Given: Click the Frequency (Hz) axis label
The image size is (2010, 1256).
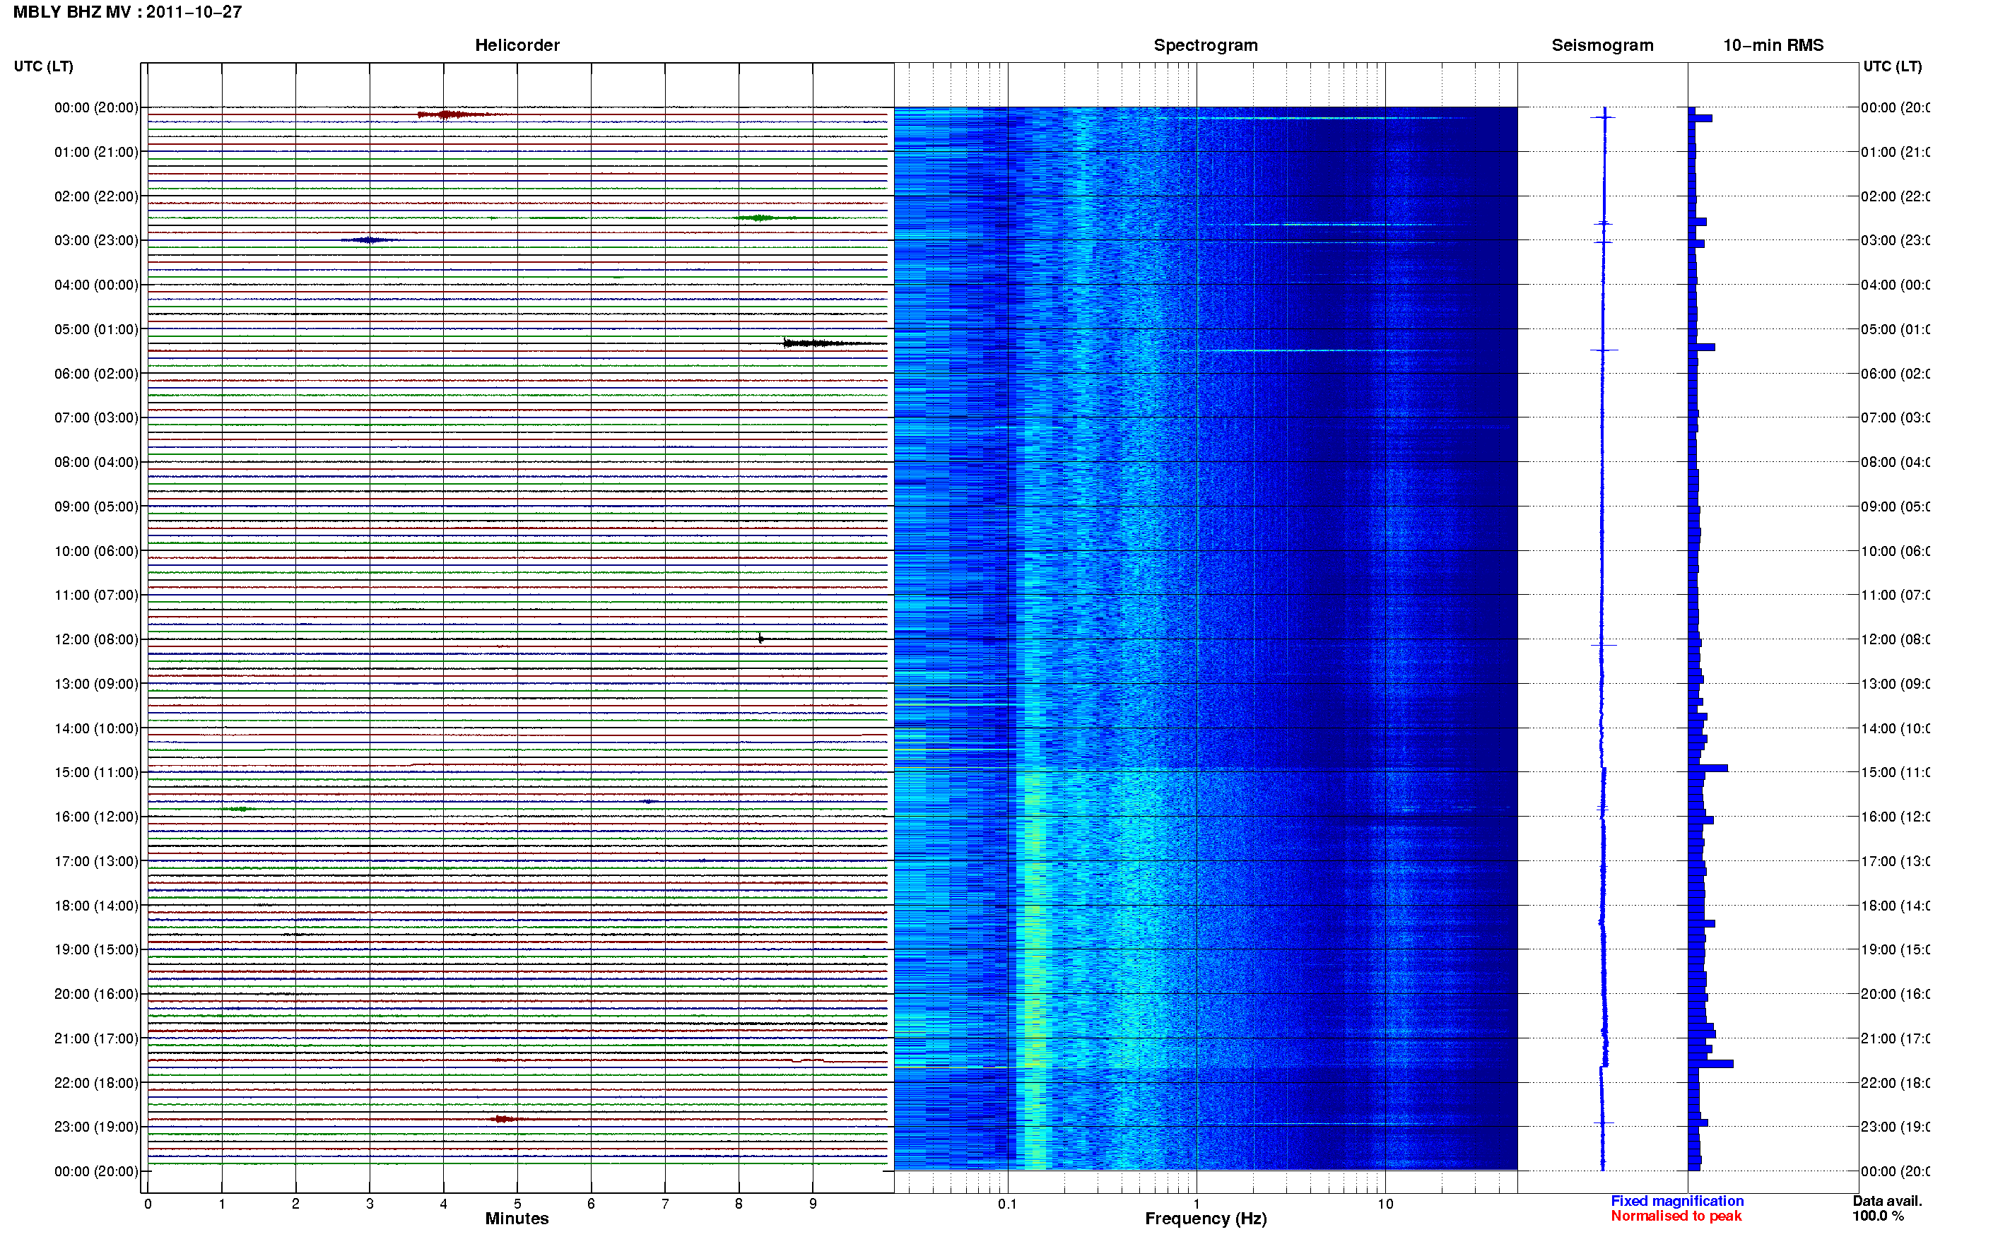Looking at the screenshot, I should point(1205,1219).
